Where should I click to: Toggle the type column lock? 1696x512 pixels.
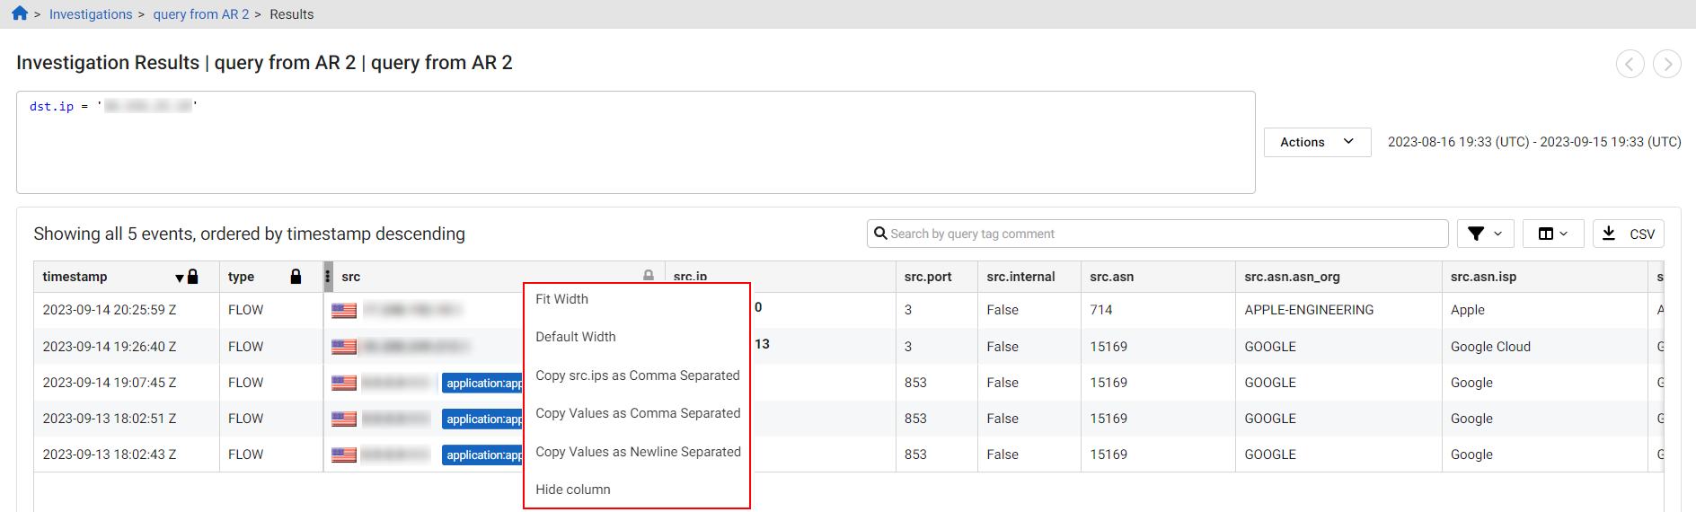tap(296, 277)
